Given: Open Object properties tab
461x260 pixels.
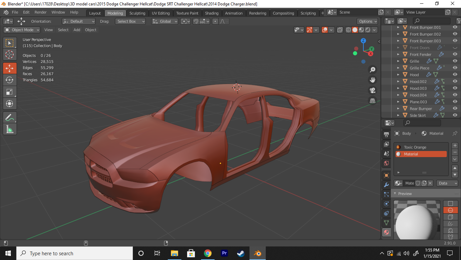Looking at the screenshot, I should (x=386, y=175).
